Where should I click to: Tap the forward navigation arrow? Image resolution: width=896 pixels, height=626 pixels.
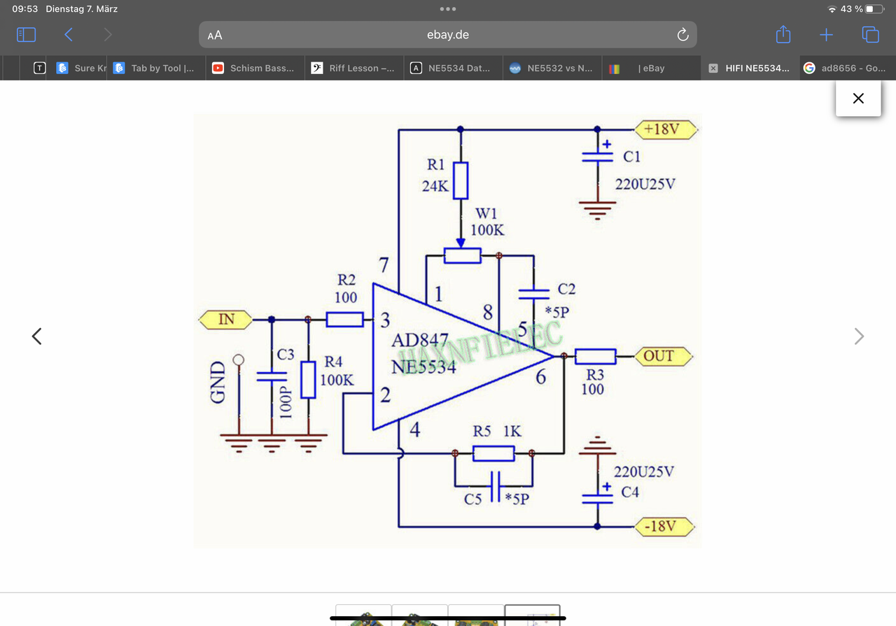point(107,34)
